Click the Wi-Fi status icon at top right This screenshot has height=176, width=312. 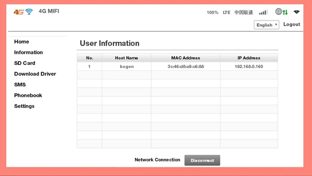point(297,12)
